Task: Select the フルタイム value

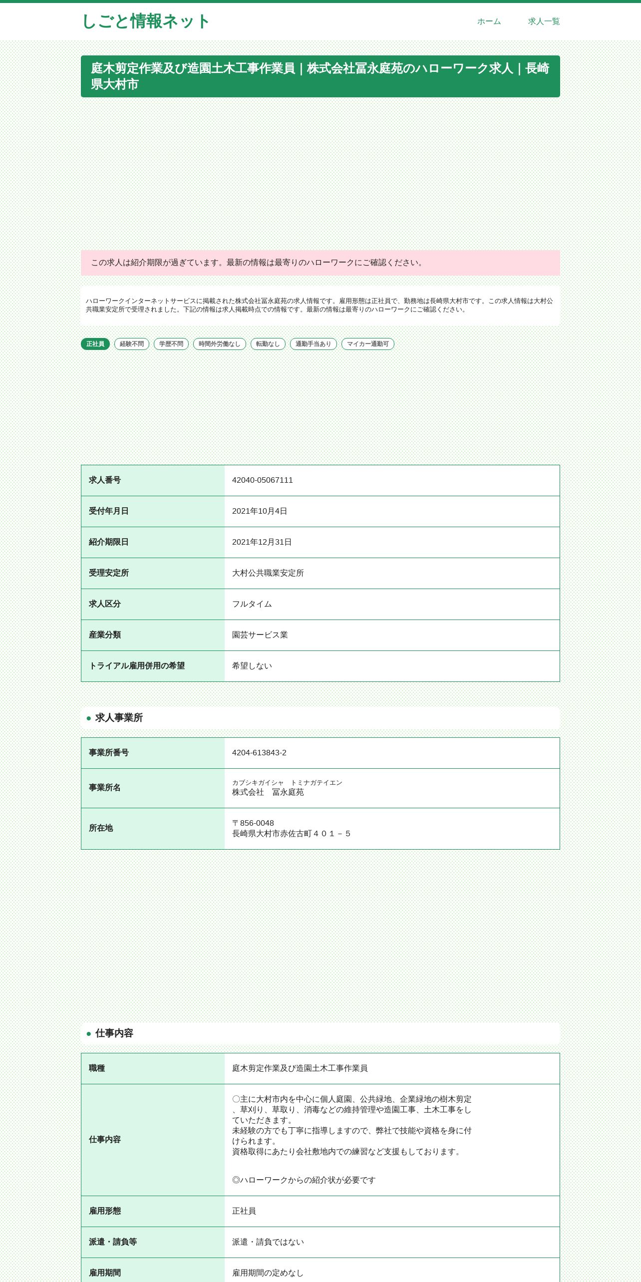Action: [x=252, y=604]
